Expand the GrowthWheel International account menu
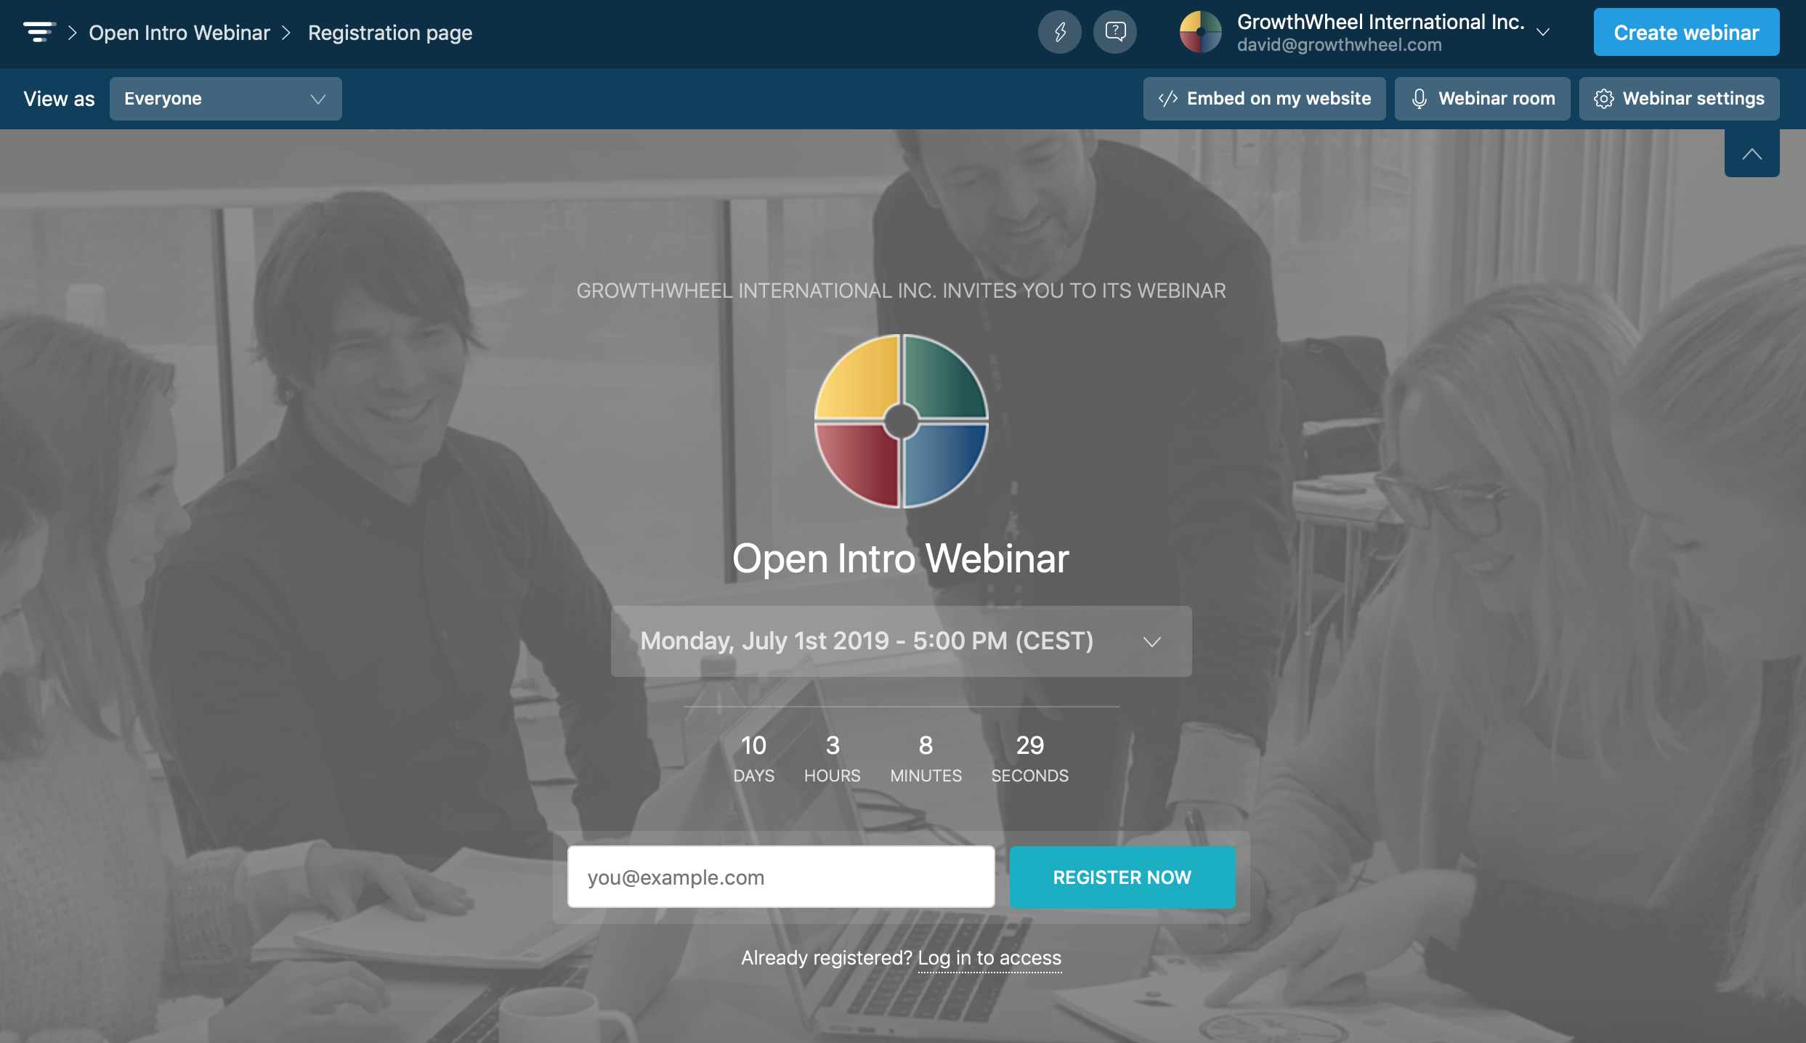Screen dimensions: 1806x1043 1543,33
